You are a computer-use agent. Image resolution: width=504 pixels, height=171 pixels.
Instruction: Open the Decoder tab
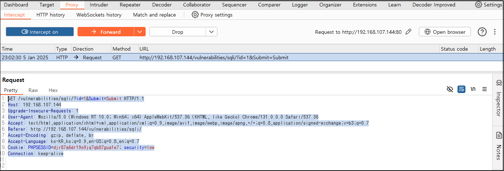pos(162,5)
